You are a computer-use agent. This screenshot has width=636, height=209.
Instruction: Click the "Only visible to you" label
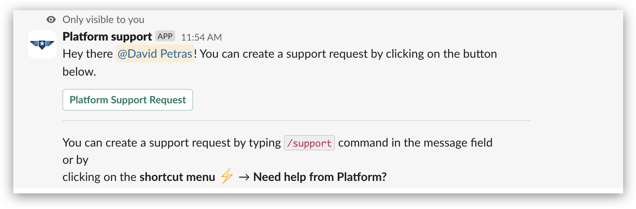(x=103, y=19)
